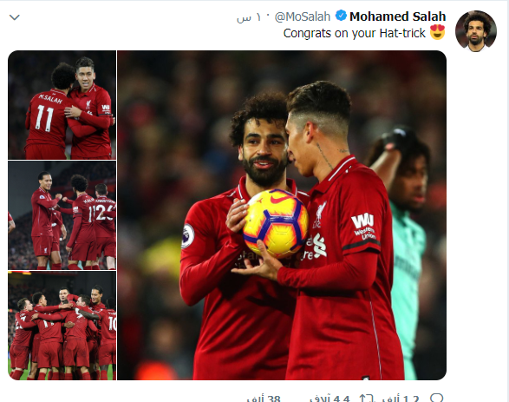The width and height of the screenshot is (509, 402).
Task: Open the photo showing M.SALAH 11 jersey hug
Action: 62,105
